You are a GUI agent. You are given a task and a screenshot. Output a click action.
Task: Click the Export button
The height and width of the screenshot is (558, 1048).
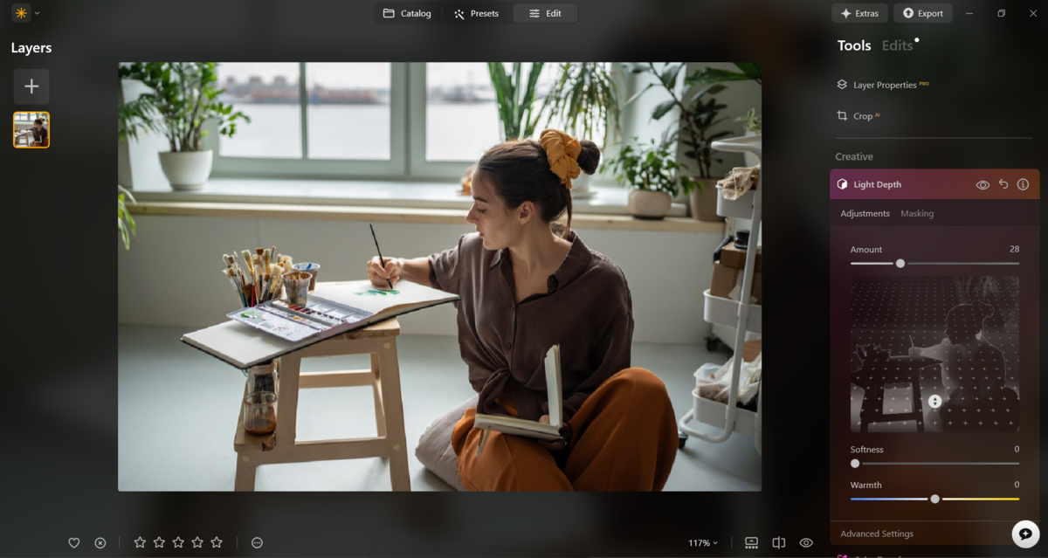[x=922, y=13]
